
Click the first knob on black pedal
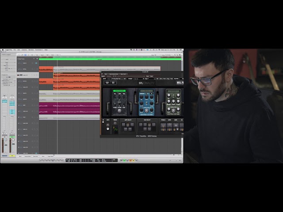tap(115, 96)
